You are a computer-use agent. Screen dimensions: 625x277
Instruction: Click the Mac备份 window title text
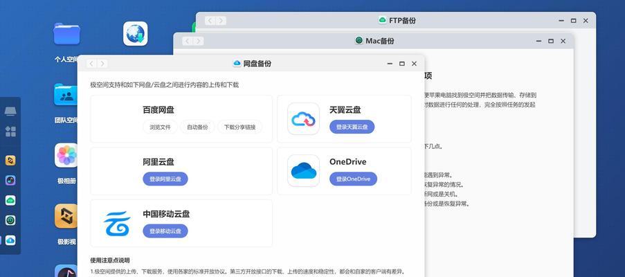(380, 41)
